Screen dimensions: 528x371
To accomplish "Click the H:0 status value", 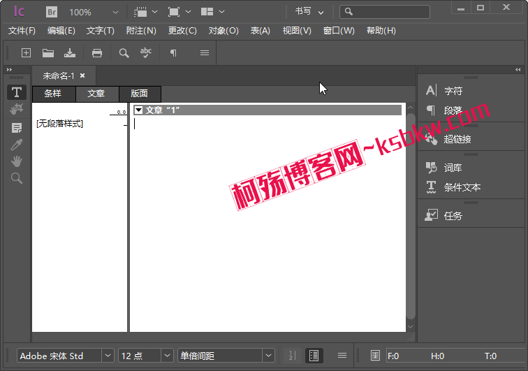I will click(437, 356).
